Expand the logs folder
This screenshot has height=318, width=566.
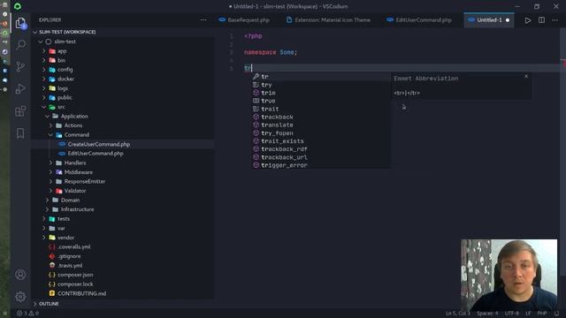tap(124, 88)
